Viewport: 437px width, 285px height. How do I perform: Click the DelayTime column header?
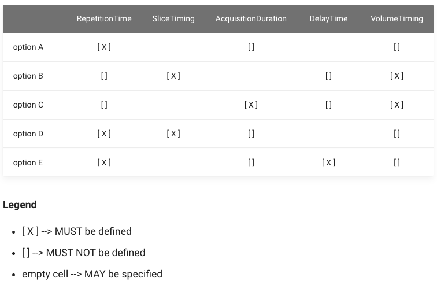328,18
